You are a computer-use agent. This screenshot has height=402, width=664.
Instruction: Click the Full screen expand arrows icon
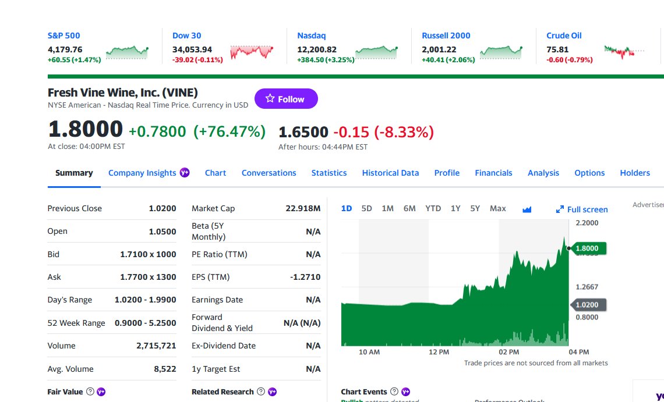[560, 209]
